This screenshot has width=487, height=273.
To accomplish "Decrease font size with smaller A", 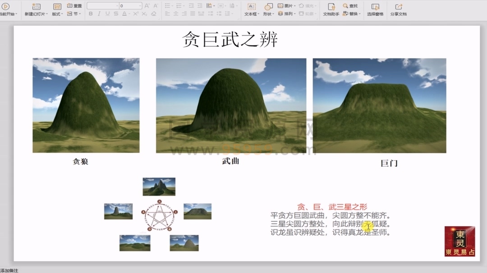I will pyautogui.click(x=156, y=5).
